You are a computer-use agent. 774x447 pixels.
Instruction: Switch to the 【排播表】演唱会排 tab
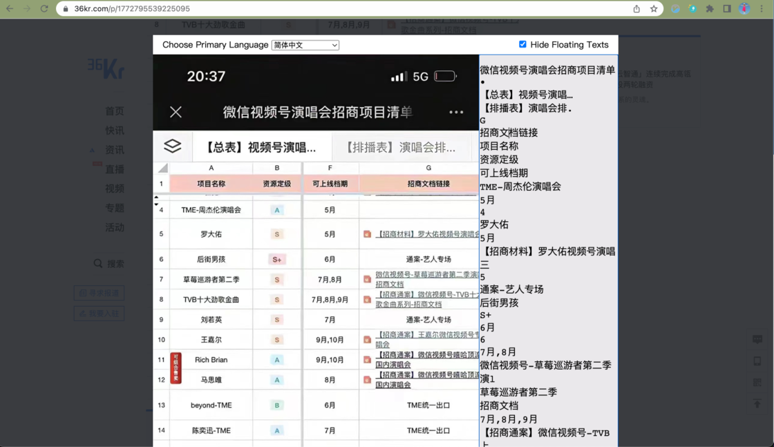coord(400,147)
